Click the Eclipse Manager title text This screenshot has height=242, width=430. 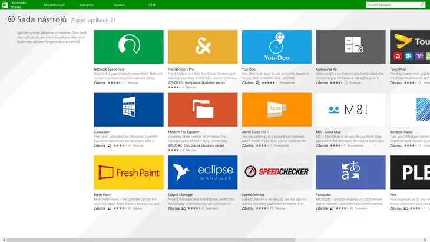[180, 195]
